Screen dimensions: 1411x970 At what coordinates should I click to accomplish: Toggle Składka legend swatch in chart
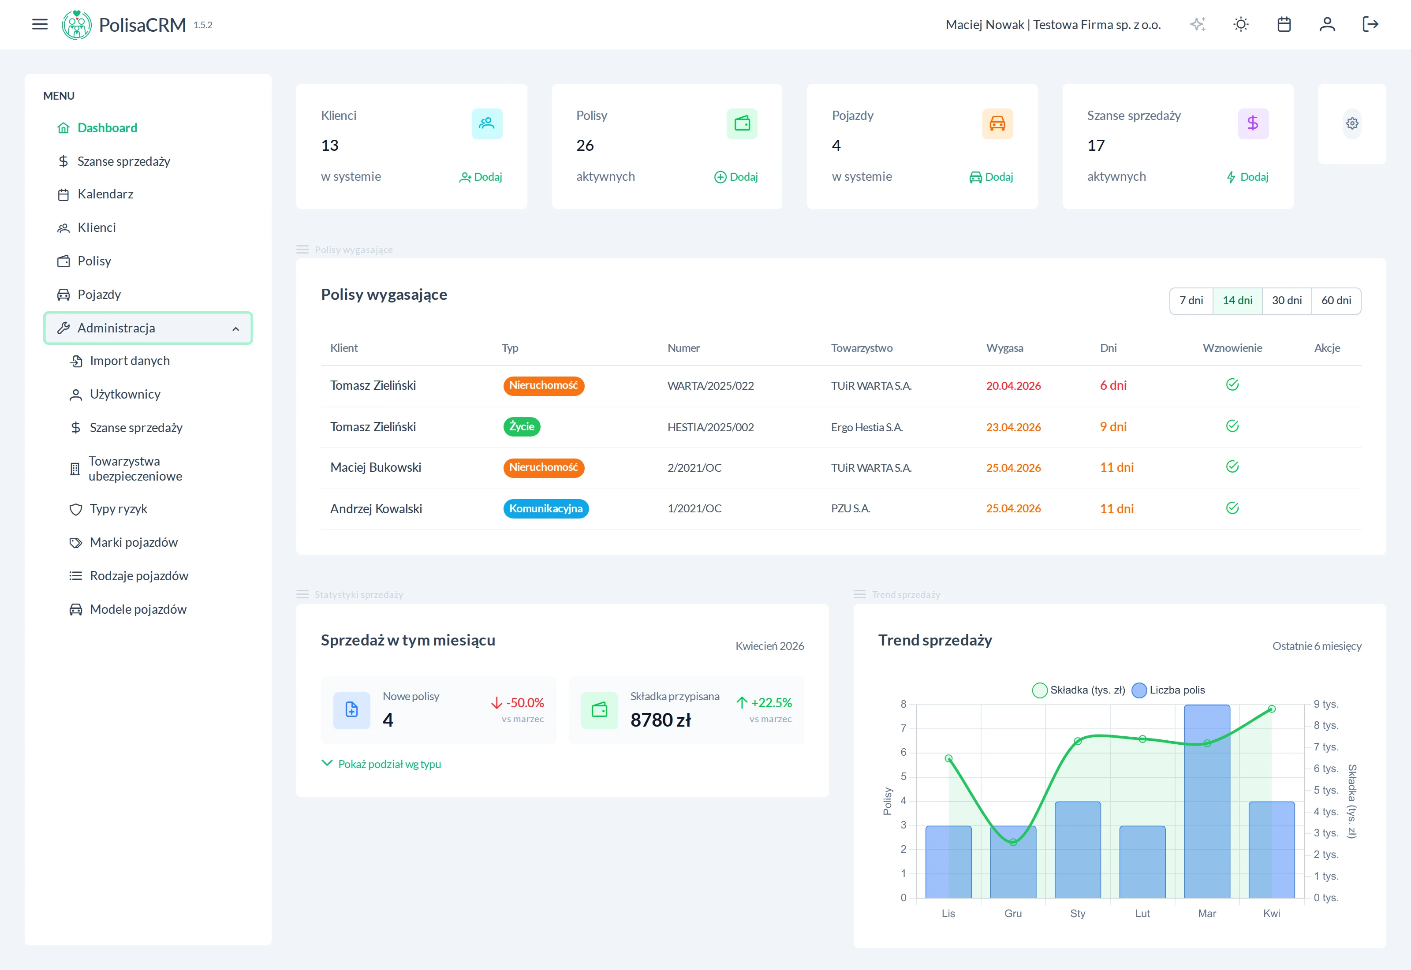(x=1039, y=690)
